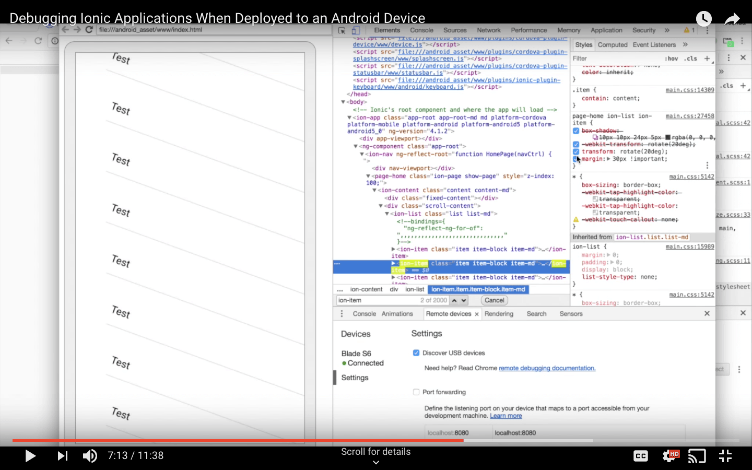Select the inspect element picker icon
Image resolution: width=752 pixels, height=470 pixels.
pyautogui.click(x=342, y=30)
